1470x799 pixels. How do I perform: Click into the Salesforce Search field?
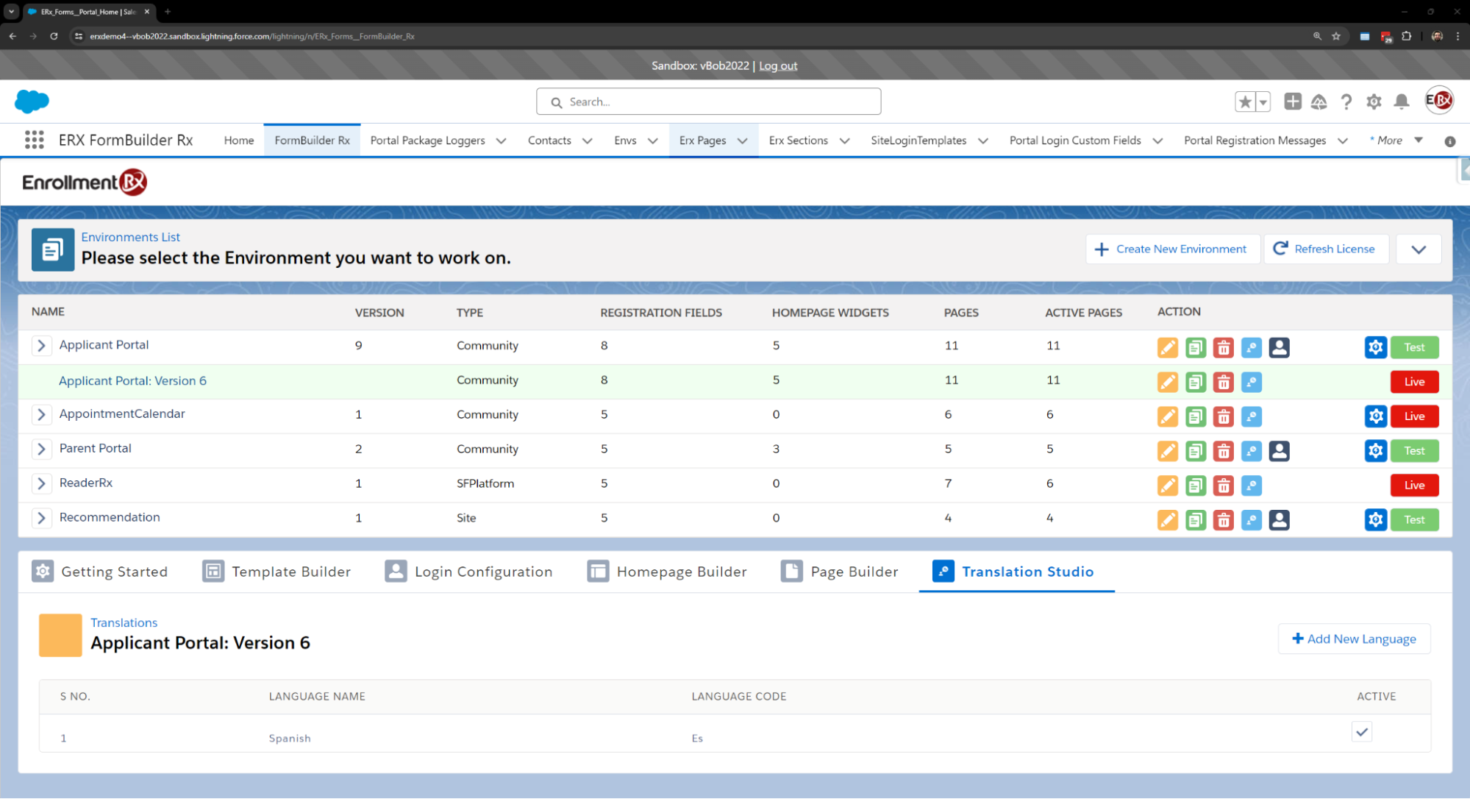pos(709,102)
